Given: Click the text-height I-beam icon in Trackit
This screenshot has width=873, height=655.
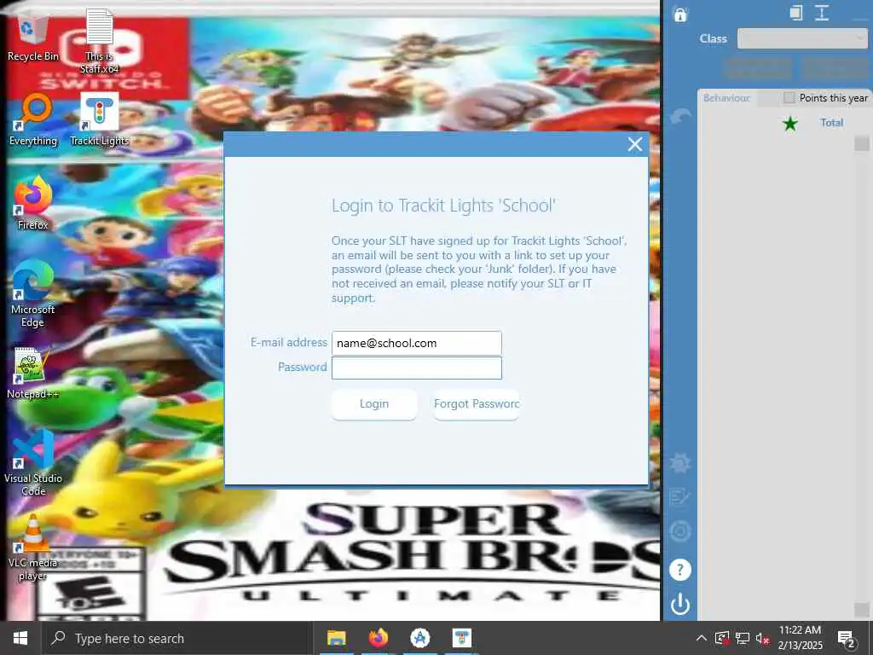Looking at the screenshot, I should coord(822,13).
